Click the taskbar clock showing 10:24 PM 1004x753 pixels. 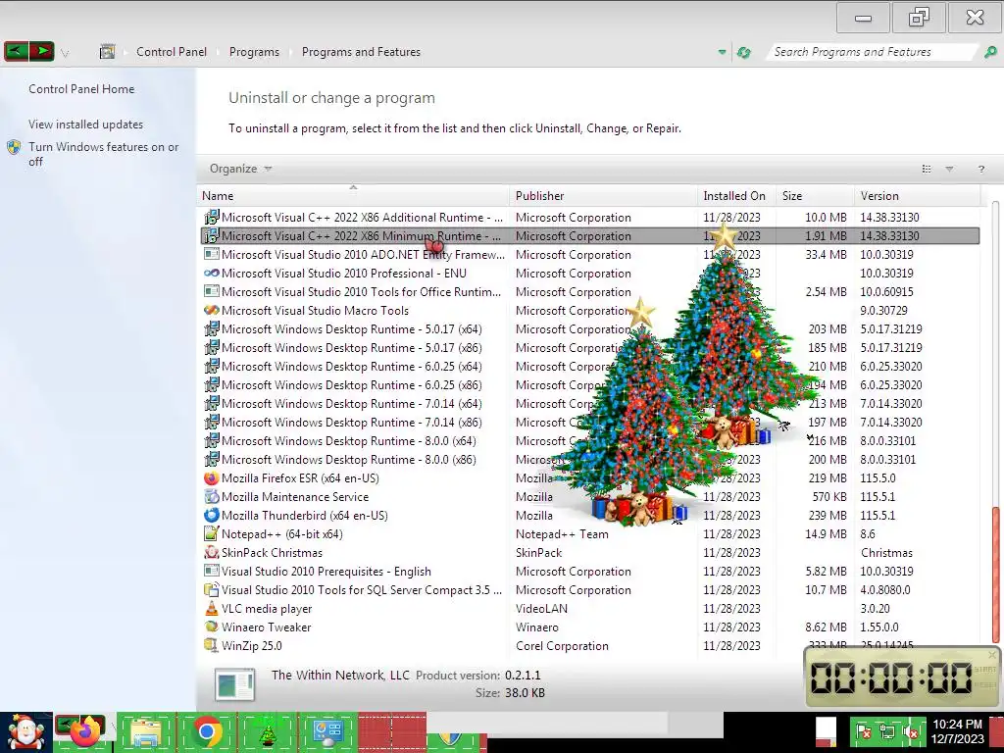[x=958, y=731]
